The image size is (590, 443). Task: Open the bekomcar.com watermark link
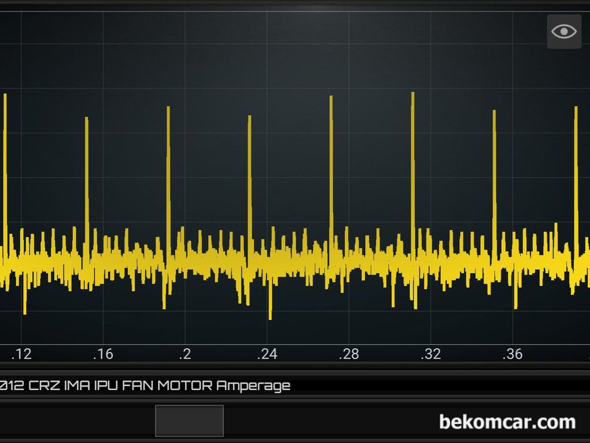coord(507,422)
